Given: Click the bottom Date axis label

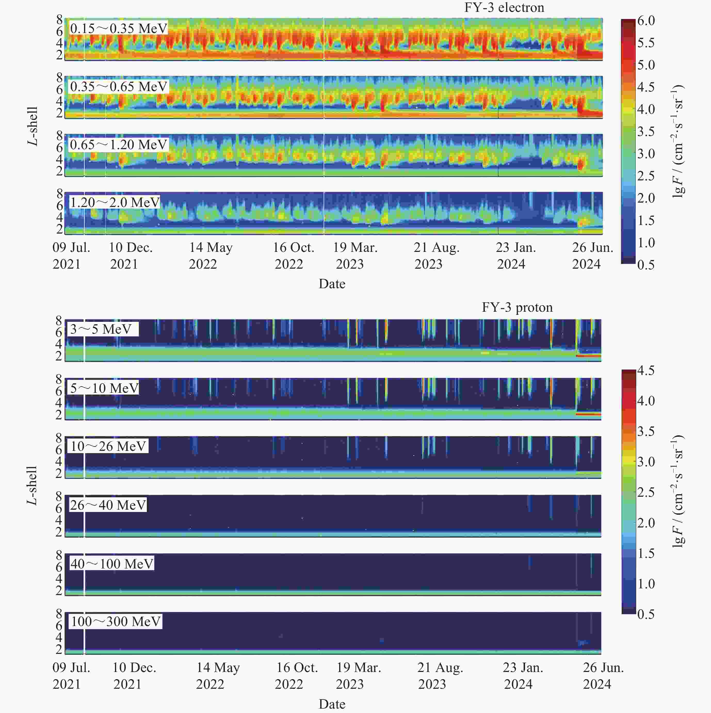Looking at the screenshot, I should pyautogui.click(x=332, y=704).
